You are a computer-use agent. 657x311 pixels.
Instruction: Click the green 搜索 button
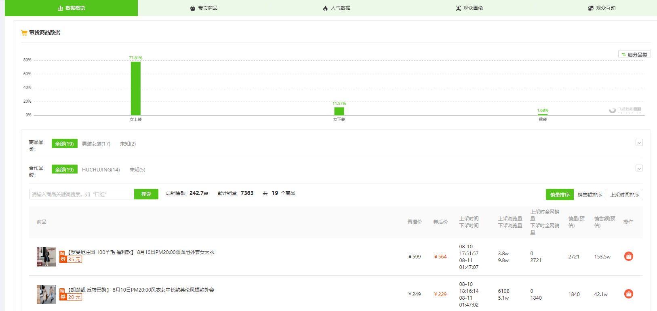click(x=146, y=194)
